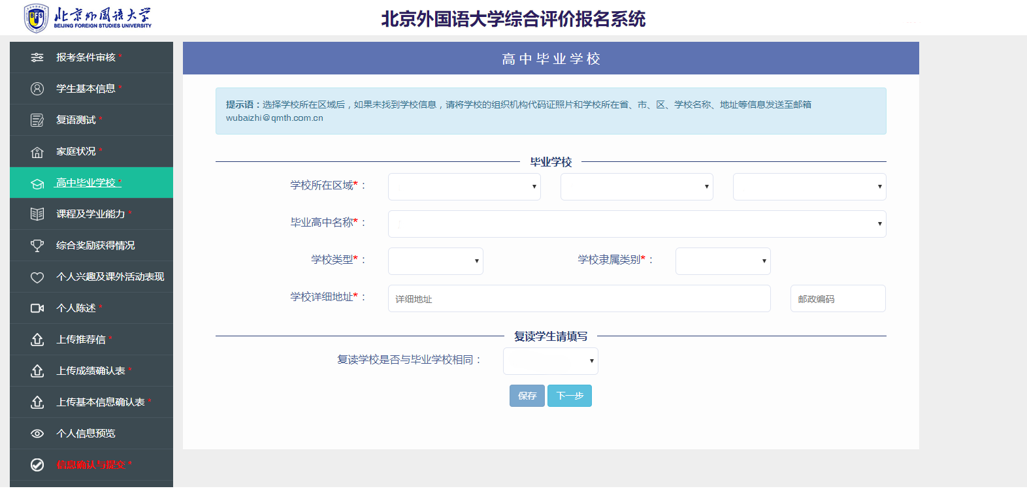Click the house icon beside 家庭状况
The image size is (1027, 495).
coord(37,152)
